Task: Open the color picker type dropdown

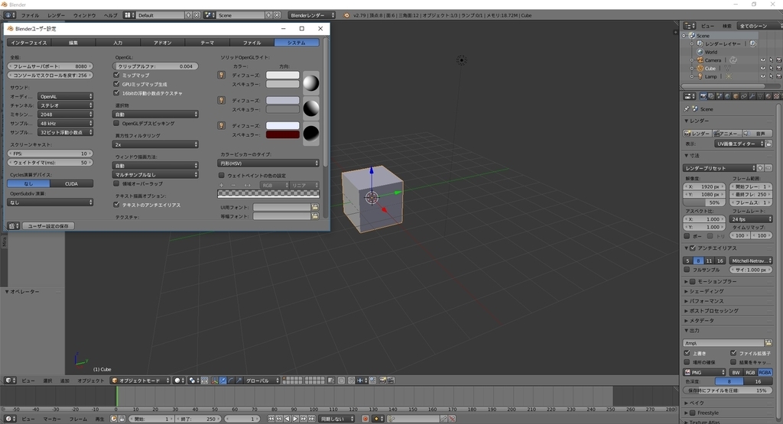Action: click(x=268, y=163)
